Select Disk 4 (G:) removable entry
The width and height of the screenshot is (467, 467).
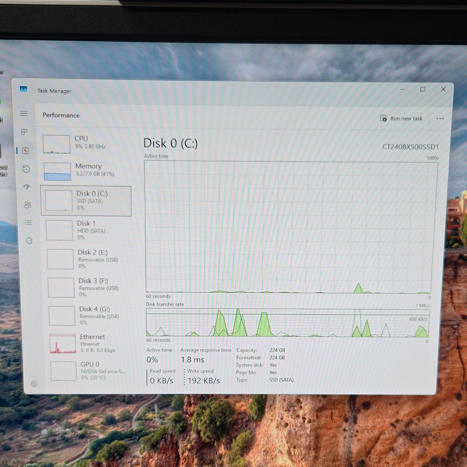[x=90, y=315]
